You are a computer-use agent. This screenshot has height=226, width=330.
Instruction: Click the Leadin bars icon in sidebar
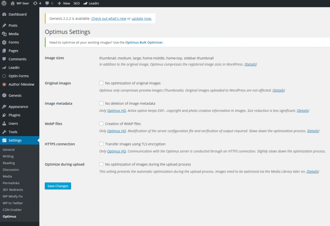point(4,68)
